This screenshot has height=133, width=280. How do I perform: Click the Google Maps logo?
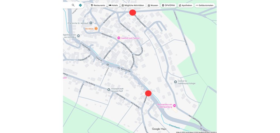[159, 129]
